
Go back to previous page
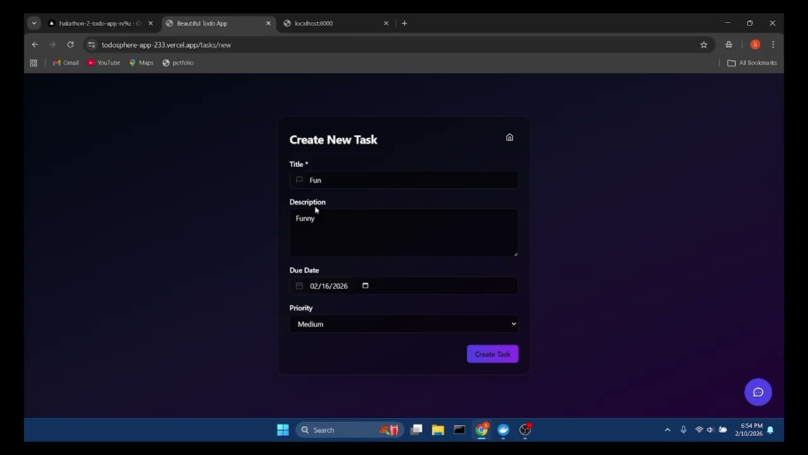pyautogui.click(x=35, y=45)
